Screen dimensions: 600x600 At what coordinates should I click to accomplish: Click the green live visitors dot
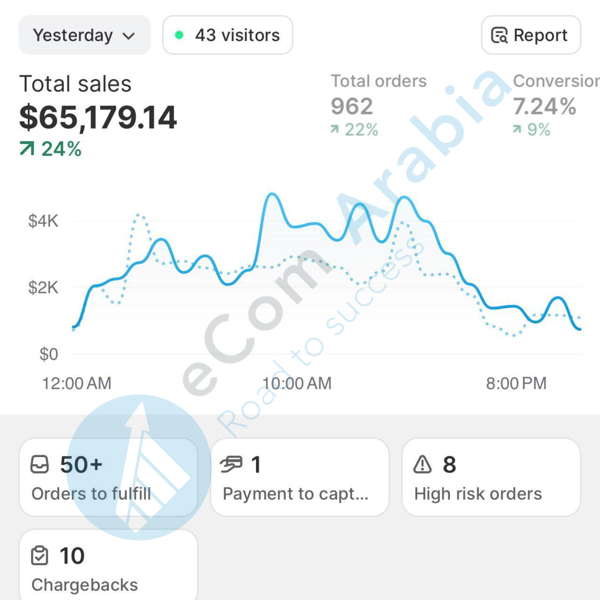coord(179,35)
